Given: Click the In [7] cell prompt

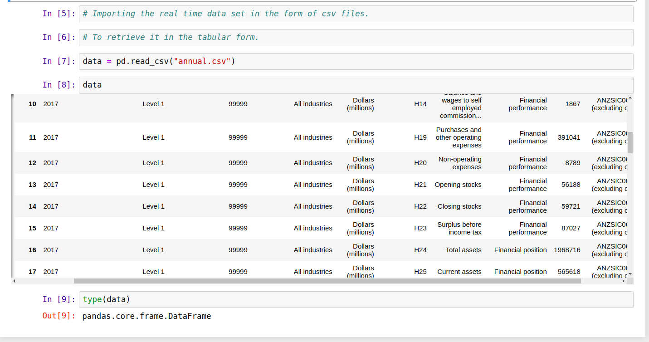Looking at the screenshot, I should click(x=59, y=61).
